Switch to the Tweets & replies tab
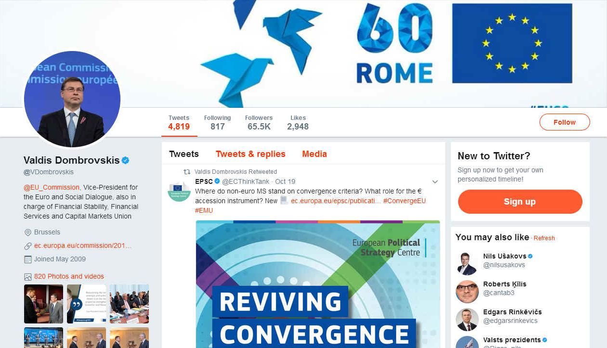 251,154
